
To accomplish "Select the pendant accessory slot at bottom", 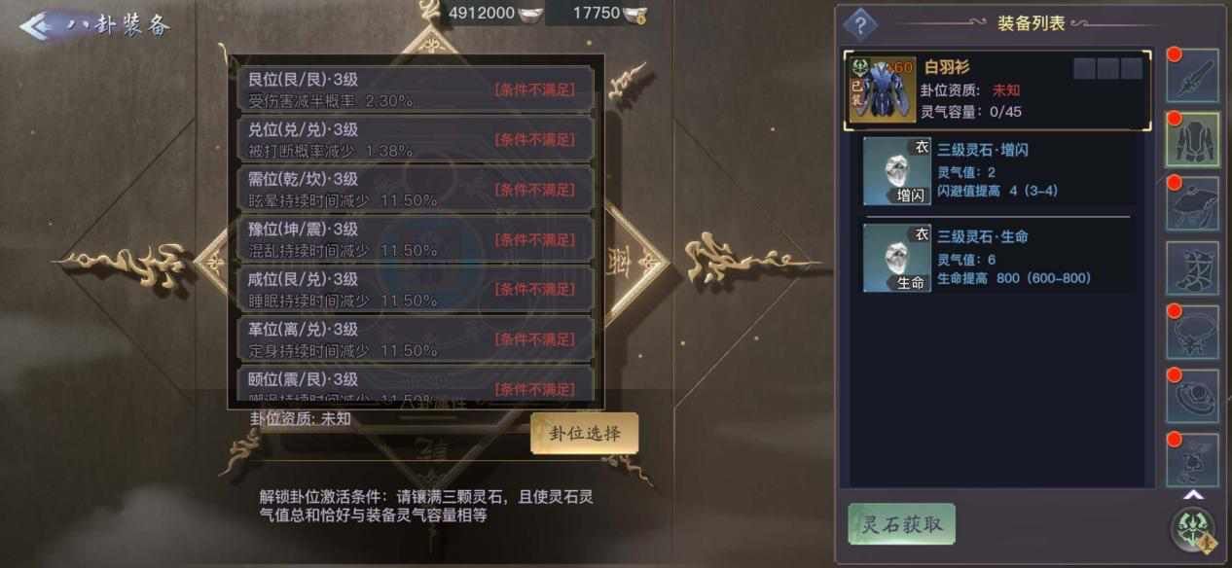I will click(1192, 459).
